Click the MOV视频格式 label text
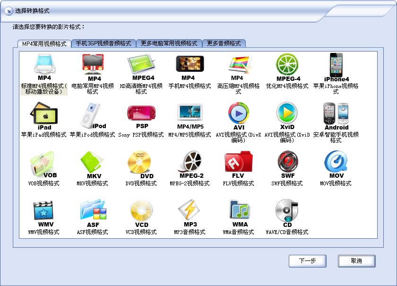 tap(336, 183)
